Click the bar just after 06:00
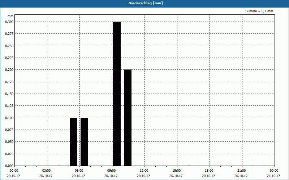Screen dimensions: 289x180 tap(85, 142)
